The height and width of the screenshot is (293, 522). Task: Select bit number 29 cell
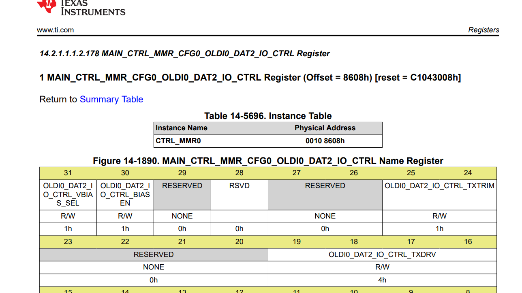[x=182, y=173]
